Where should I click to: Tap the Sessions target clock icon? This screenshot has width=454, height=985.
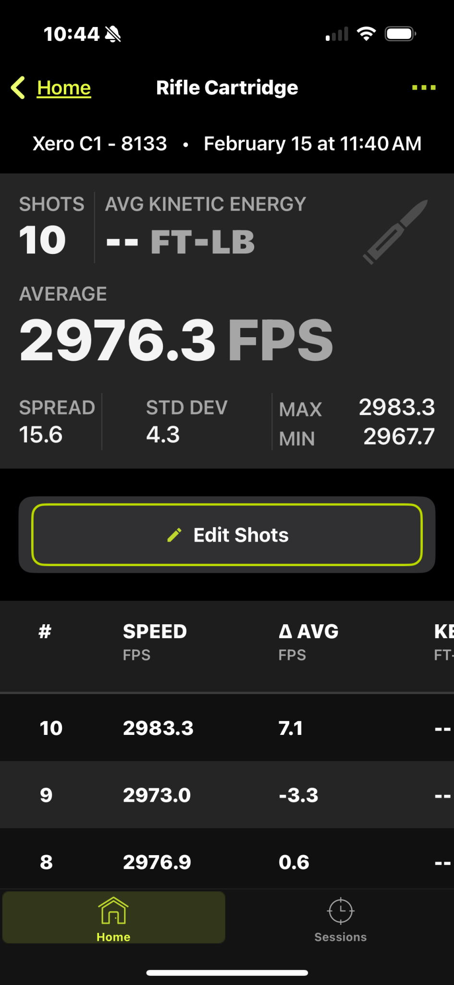click(341, 910)
